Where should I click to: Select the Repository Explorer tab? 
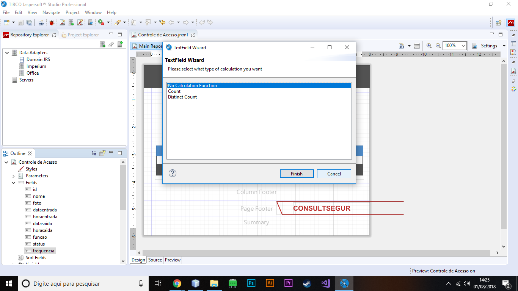[30, 35]
